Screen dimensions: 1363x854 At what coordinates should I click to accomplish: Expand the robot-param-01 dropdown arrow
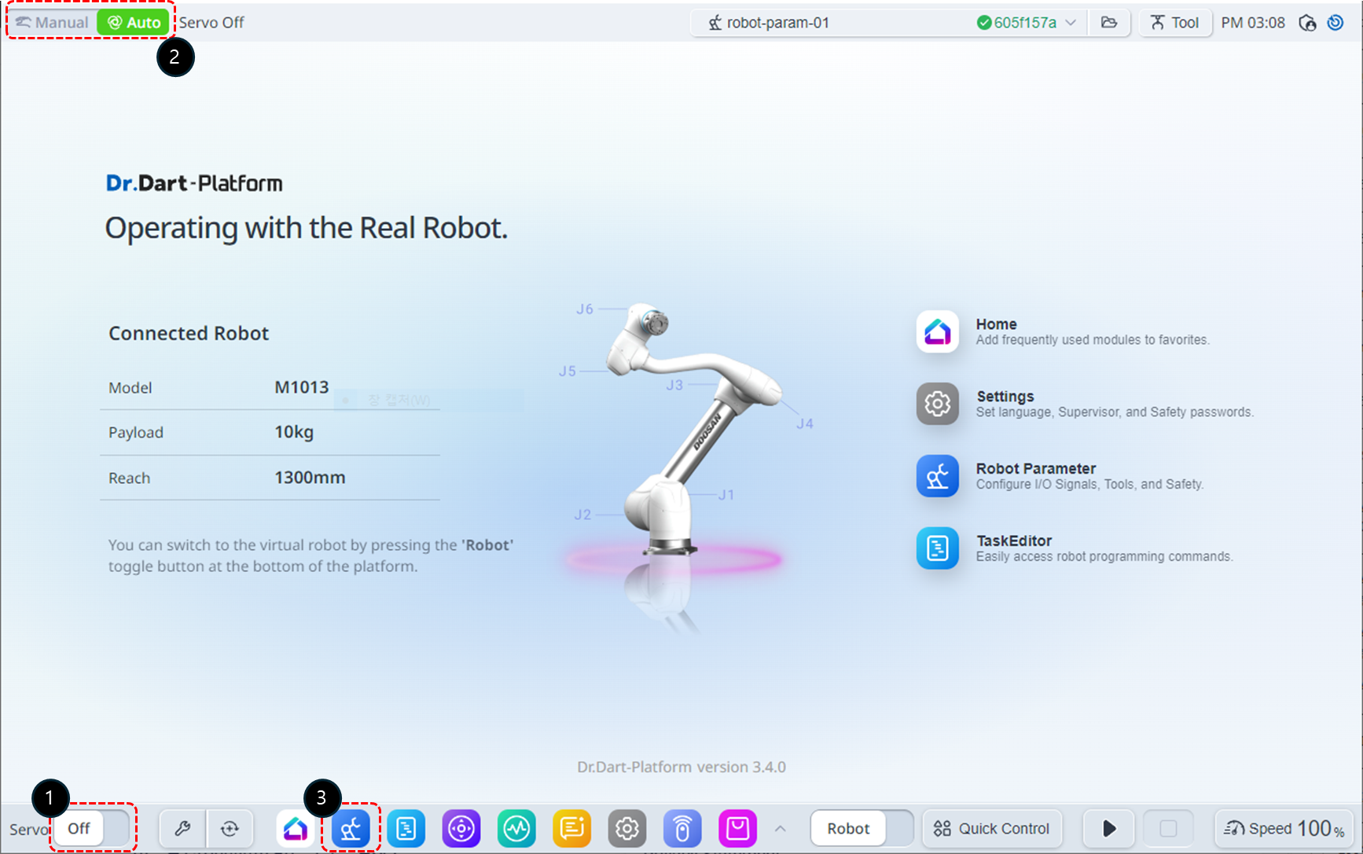click(1071, 23)
